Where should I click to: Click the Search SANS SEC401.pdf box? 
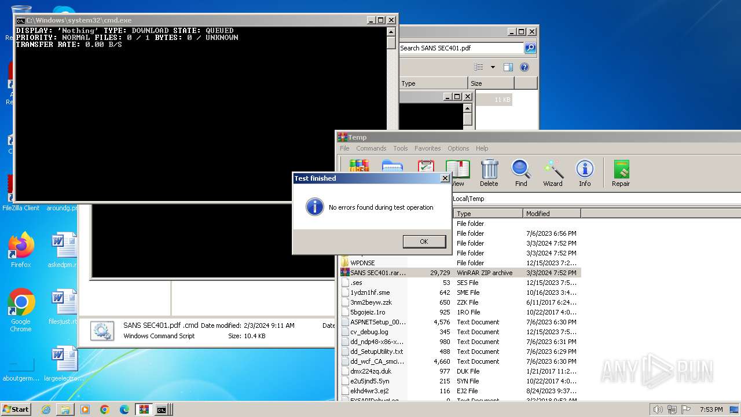point(461,48)
